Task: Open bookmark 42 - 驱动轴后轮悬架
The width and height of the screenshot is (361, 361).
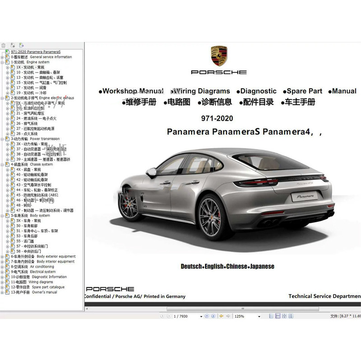Action: [x=32, y=180]
